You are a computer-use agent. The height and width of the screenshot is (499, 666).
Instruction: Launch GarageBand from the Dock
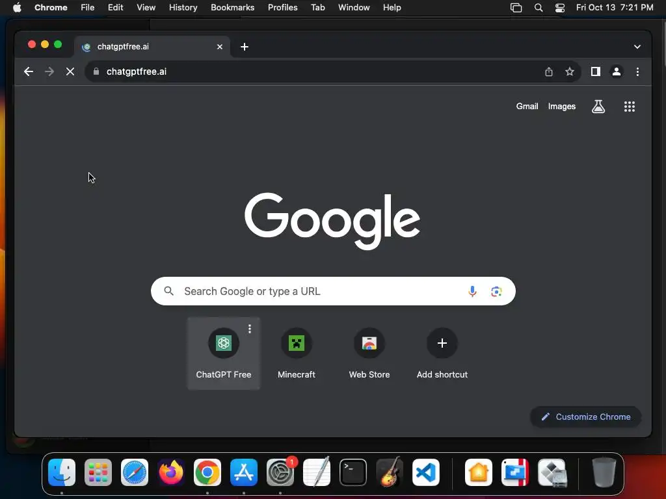coord(390,472)
